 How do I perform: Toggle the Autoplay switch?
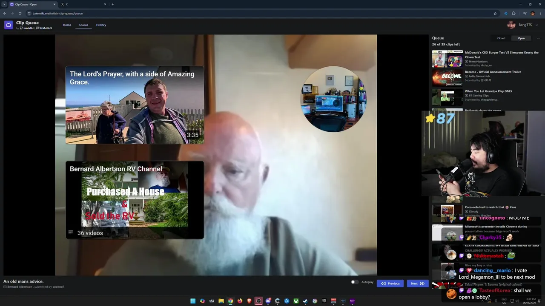point(354,282)
